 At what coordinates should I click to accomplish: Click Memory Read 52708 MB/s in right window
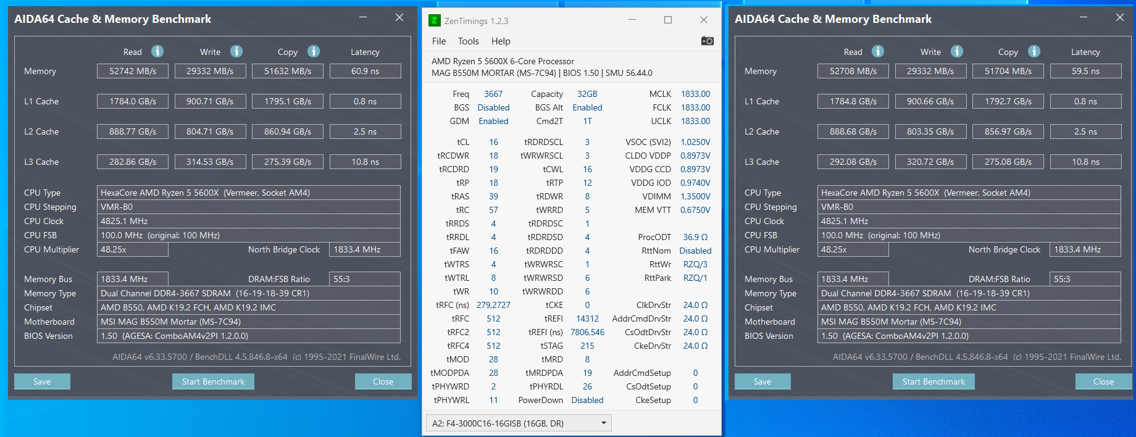pyautogui.click(x=853, y=71)
